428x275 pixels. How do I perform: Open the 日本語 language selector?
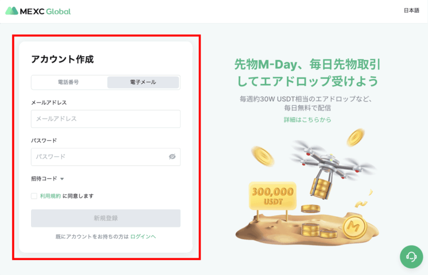pos(411,11)
